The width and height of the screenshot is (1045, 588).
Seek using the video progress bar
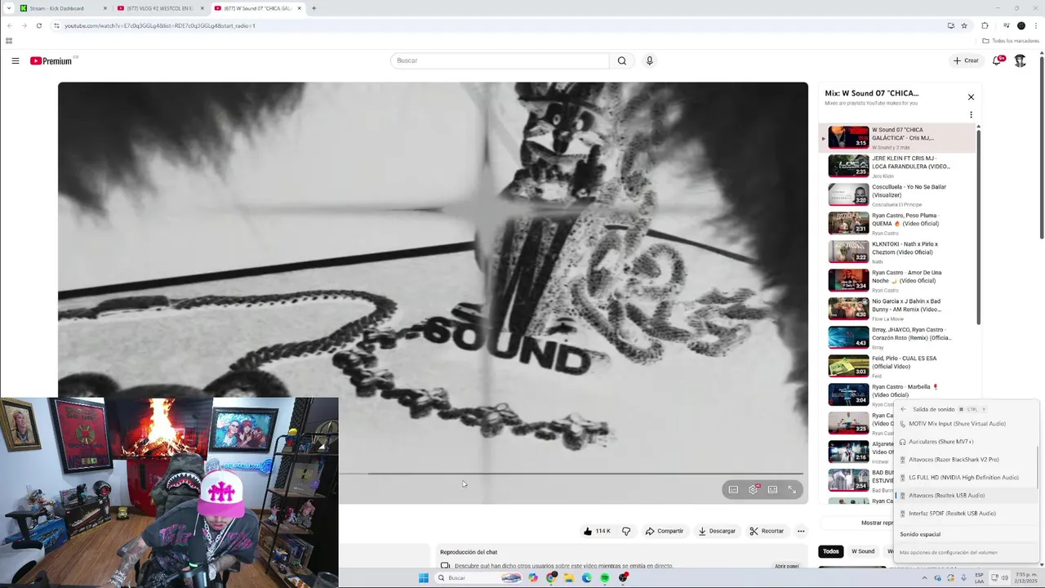[571, 474]
